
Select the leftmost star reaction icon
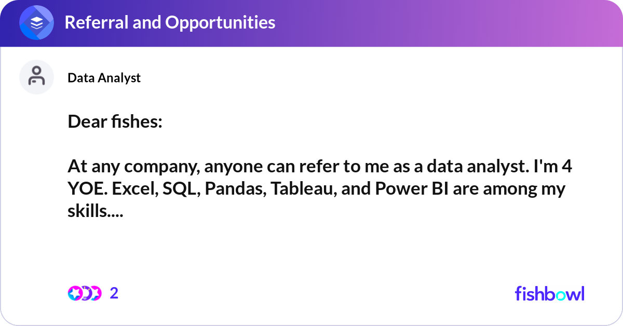tap(75, 293)
